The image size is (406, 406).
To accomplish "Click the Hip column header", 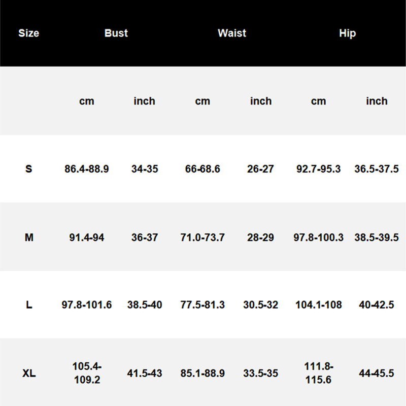I will (x=348, y=33).
